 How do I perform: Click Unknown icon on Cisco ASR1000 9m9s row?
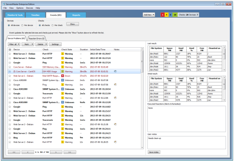pos(62,102)
